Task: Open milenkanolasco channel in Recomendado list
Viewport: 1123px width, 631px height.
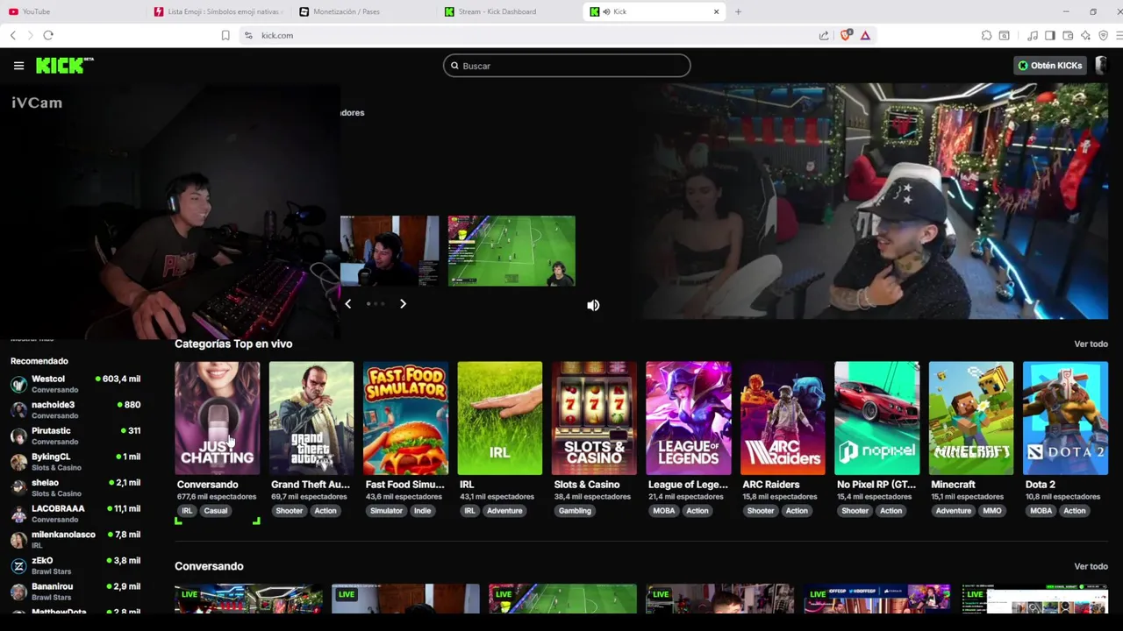Action: [x=75, y=540]
